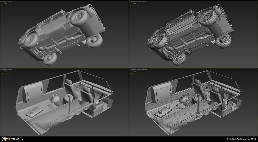Click the Perspective label in top-left viewport
This screenshot has width=258, height=142.
point(5,1)
